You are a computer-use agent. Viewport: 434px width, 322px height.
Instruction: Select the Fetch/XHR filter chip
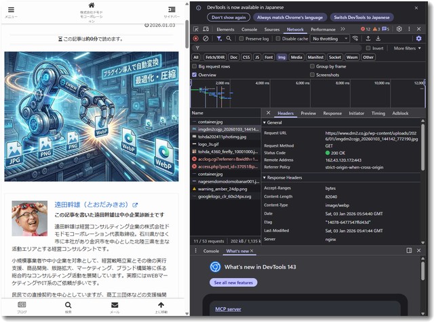click(215, 57)
